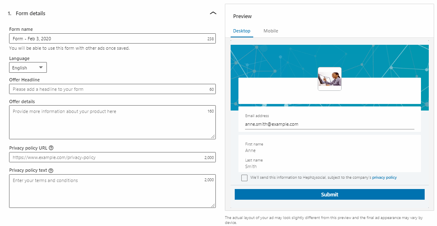Collapse the Form details section chevron

213,13
